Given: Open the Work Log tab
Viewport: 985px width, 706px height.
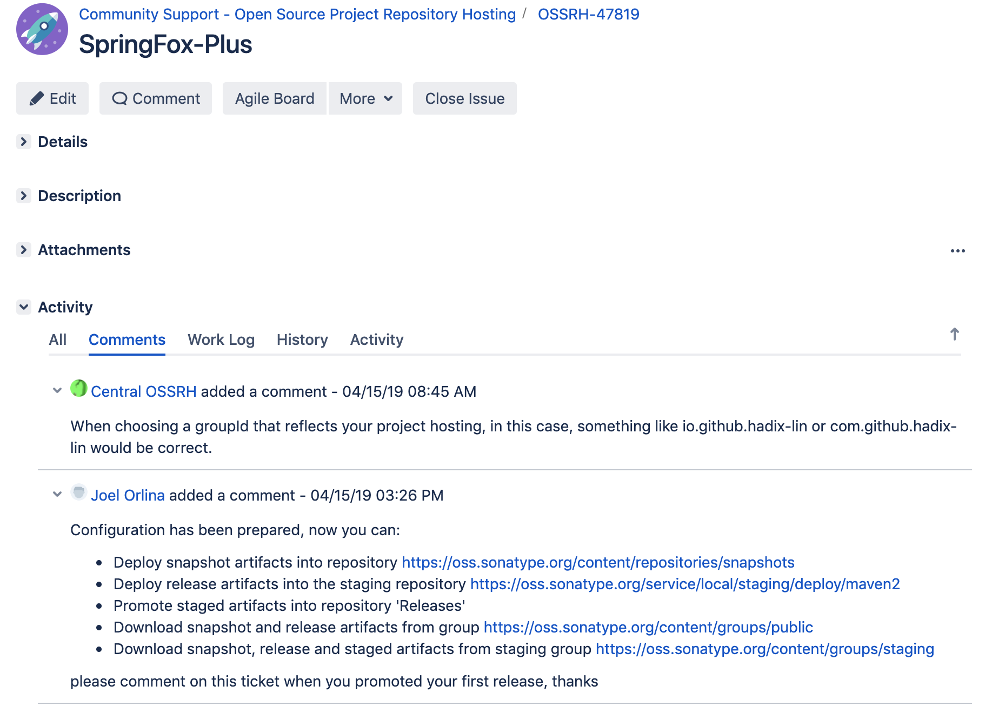Looking at the screenshot, I should (x=221, y=339).
